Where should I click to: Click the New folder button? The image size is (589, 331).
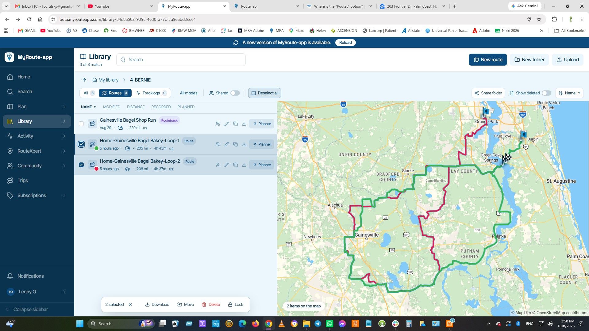[x=529, y=60]
